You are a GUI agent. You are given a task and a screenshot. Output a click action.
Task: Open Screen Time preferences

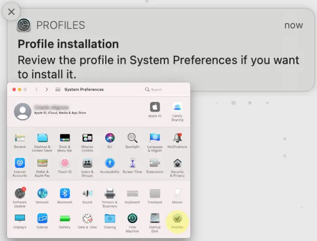132,166
